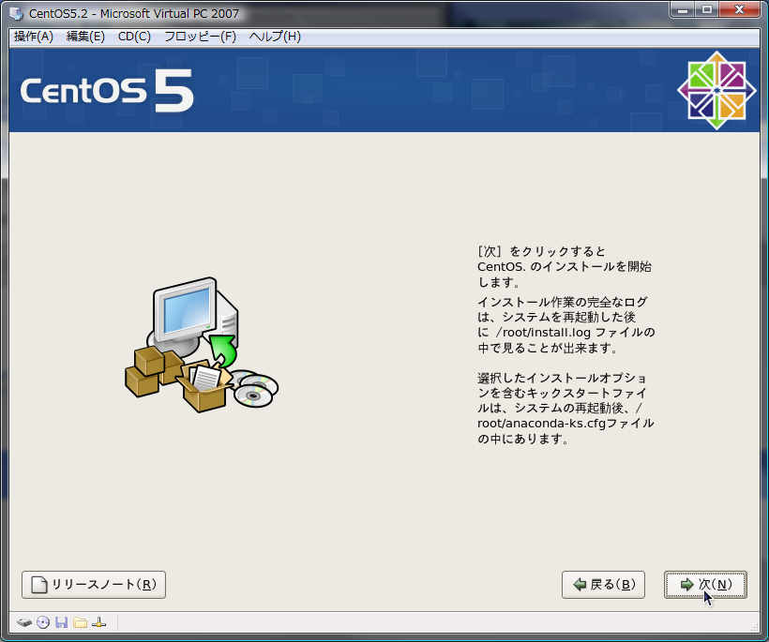Click the CentOS pinwheel logo

(x=716, y=91)
